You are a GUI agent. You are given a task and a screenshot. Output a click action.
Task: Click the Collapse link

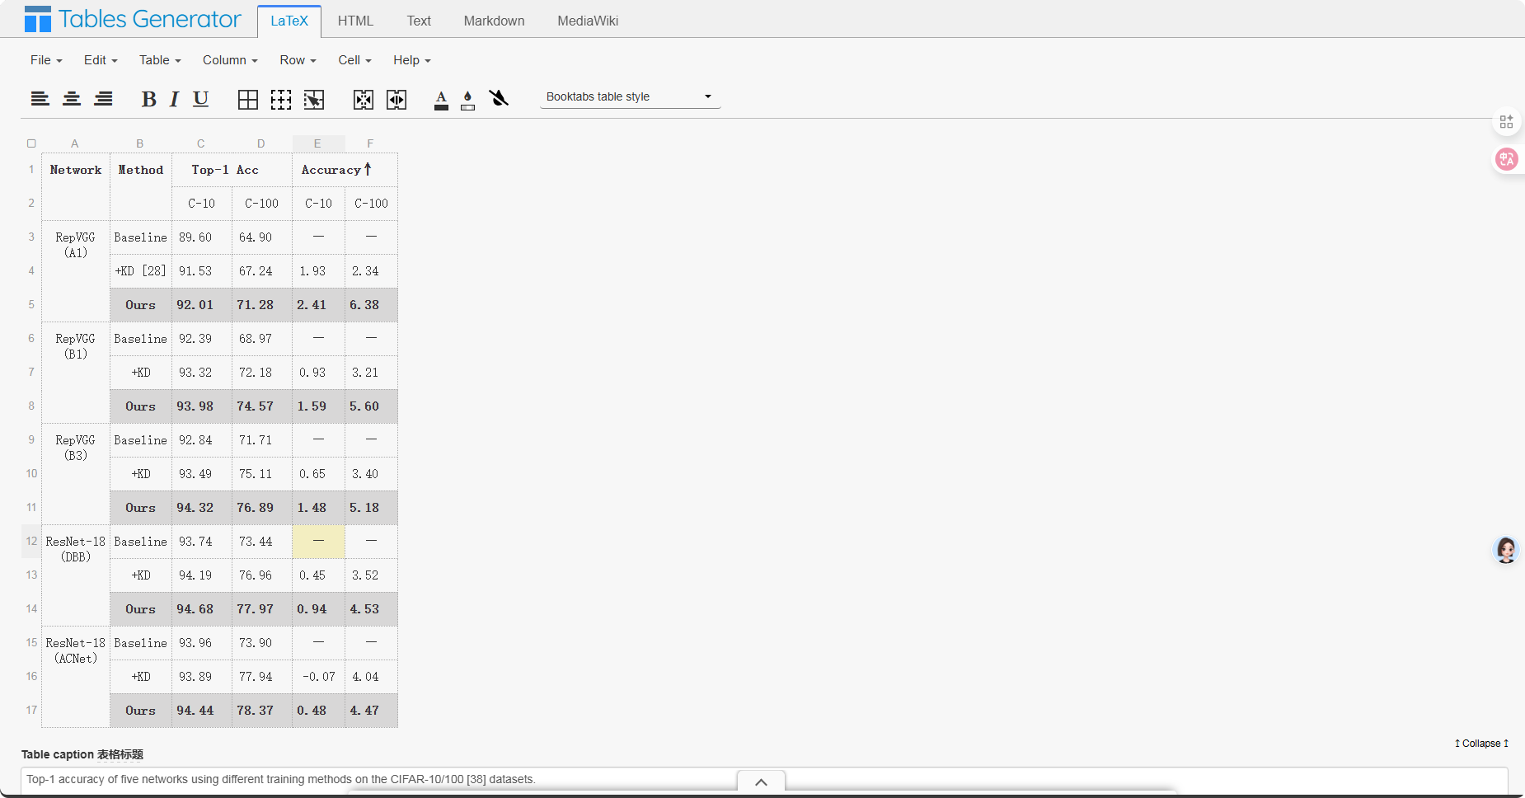(1481, 744)
